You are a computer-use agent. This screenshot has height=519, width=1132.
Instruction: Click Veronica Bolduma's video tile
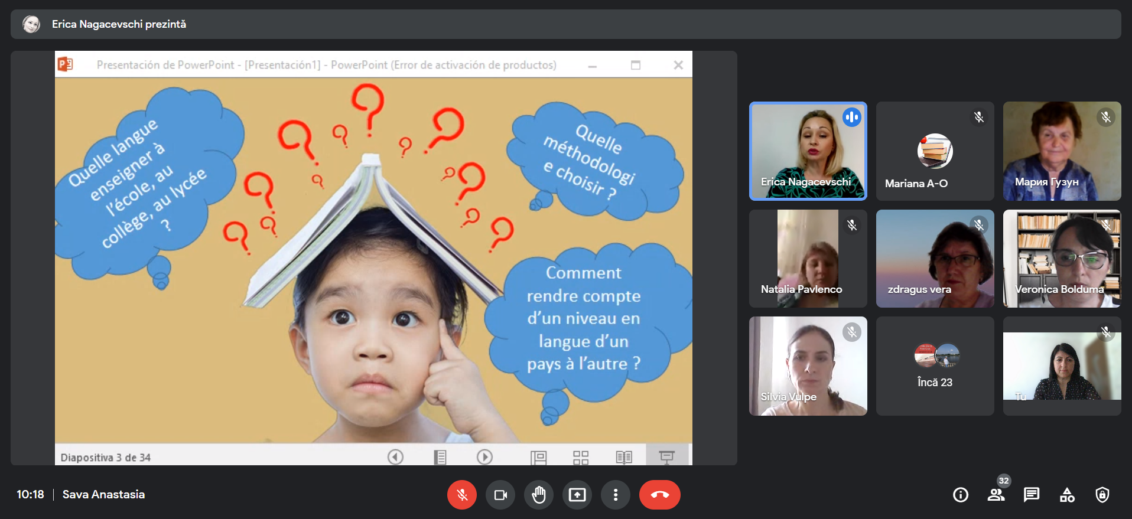coord(1062,259)
